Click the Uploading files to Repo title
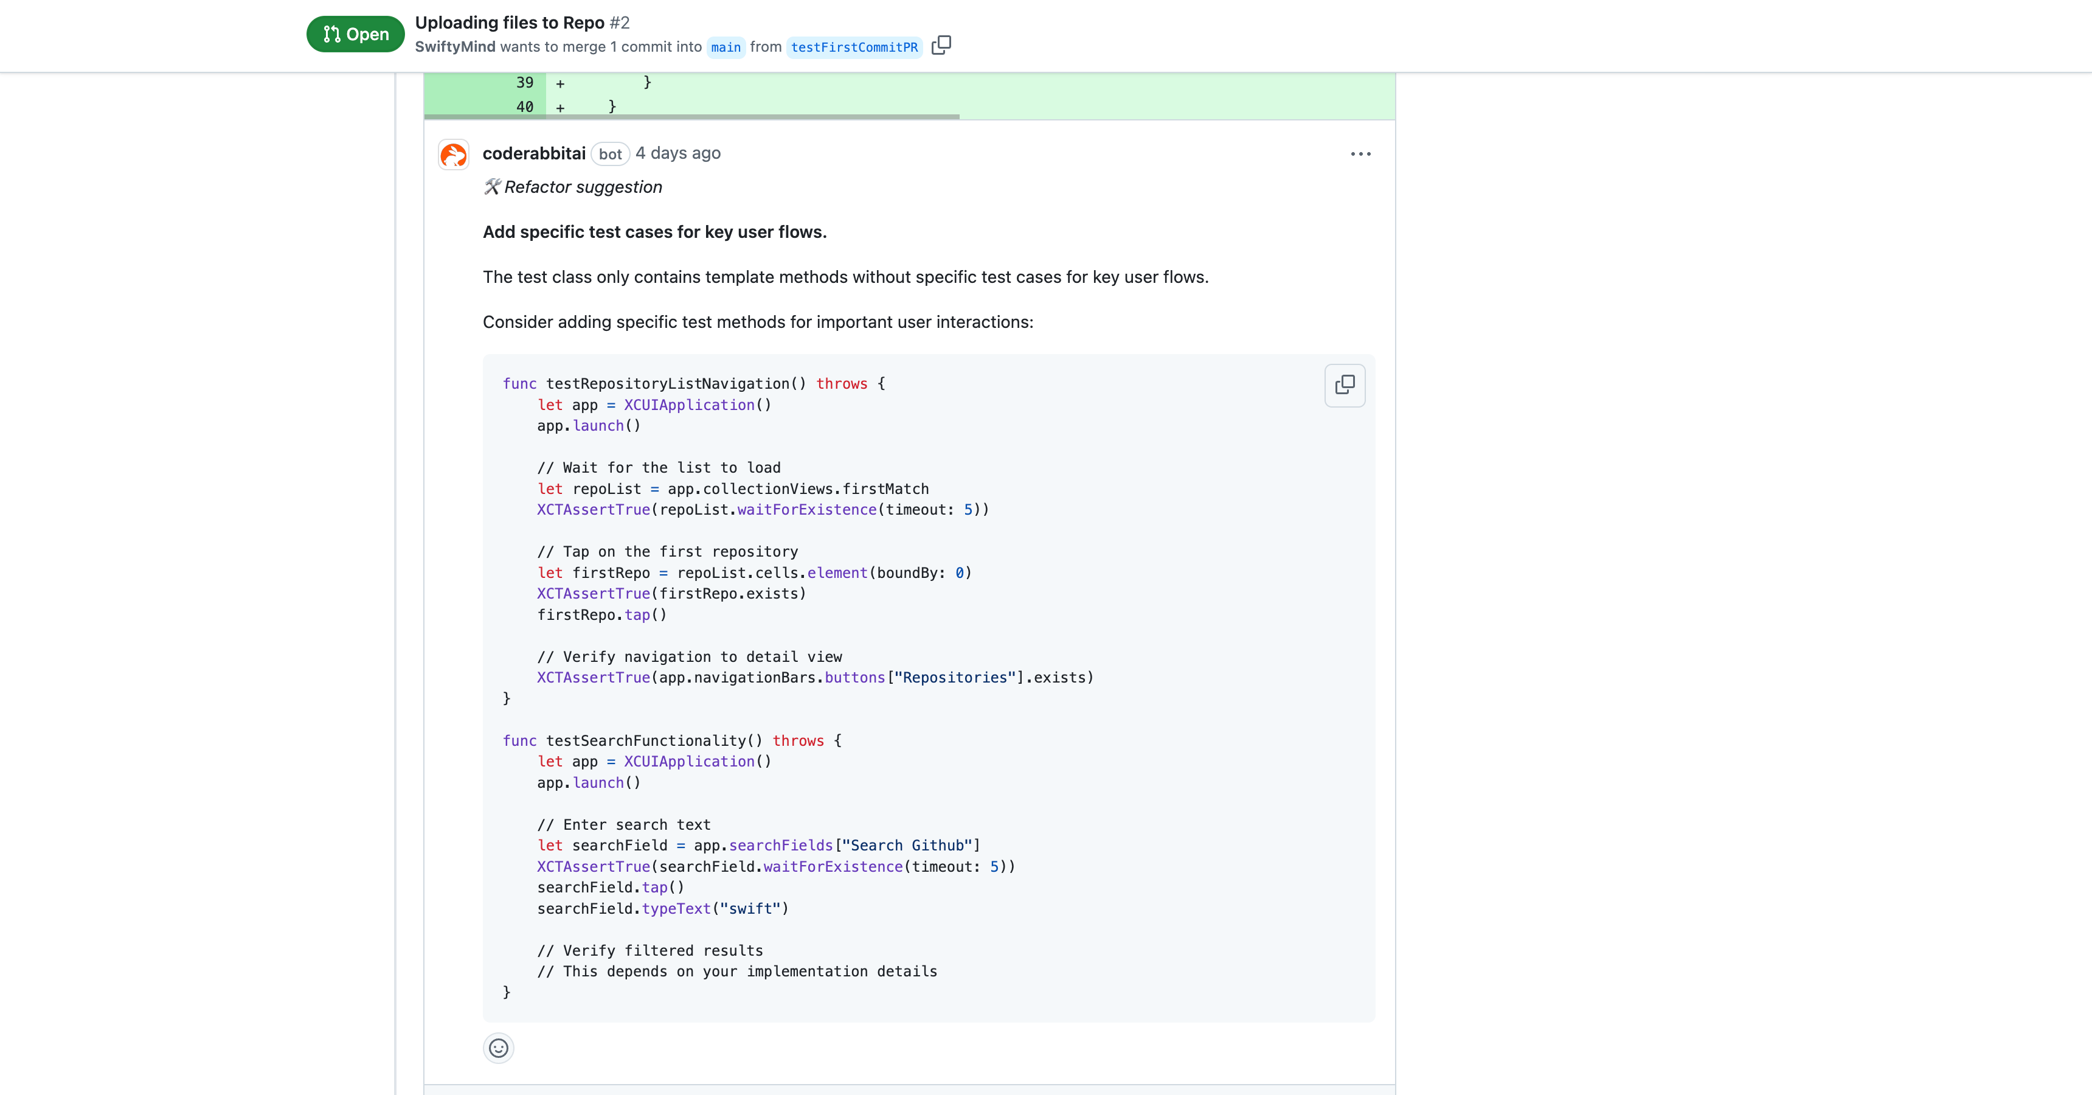Screen dimensions: 2092x1095 pyautogui.click(x=509, y=23)
